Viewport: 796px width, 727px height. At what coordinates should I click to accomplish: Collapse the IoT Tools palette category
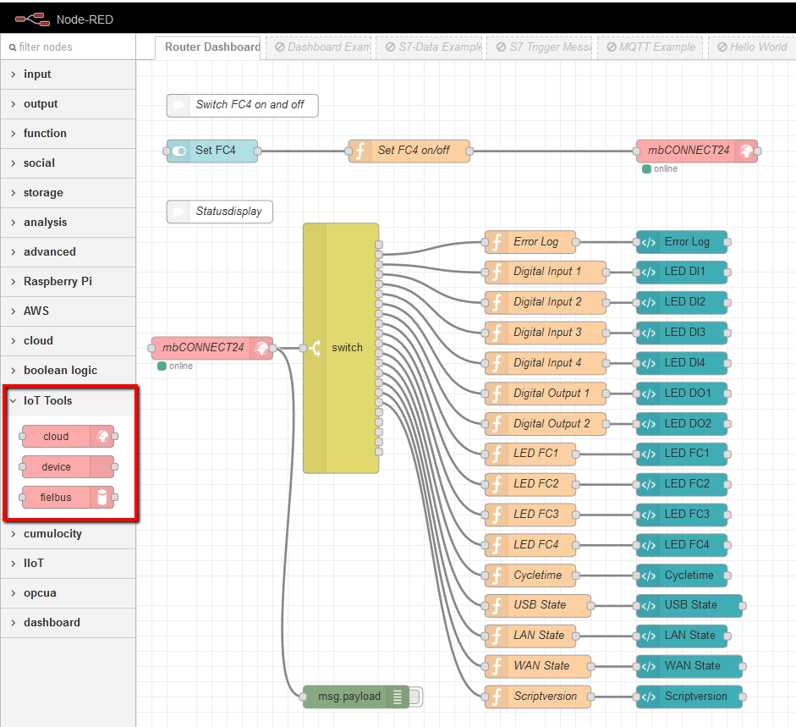pyautogui.click(x=69, y=401)
